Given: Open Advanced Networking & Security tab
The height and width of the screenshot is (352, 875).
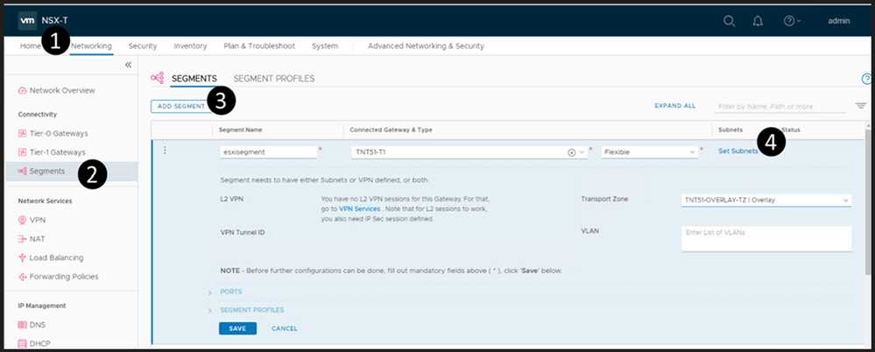Looking at the screenshot, I should (x=426, y=46).
